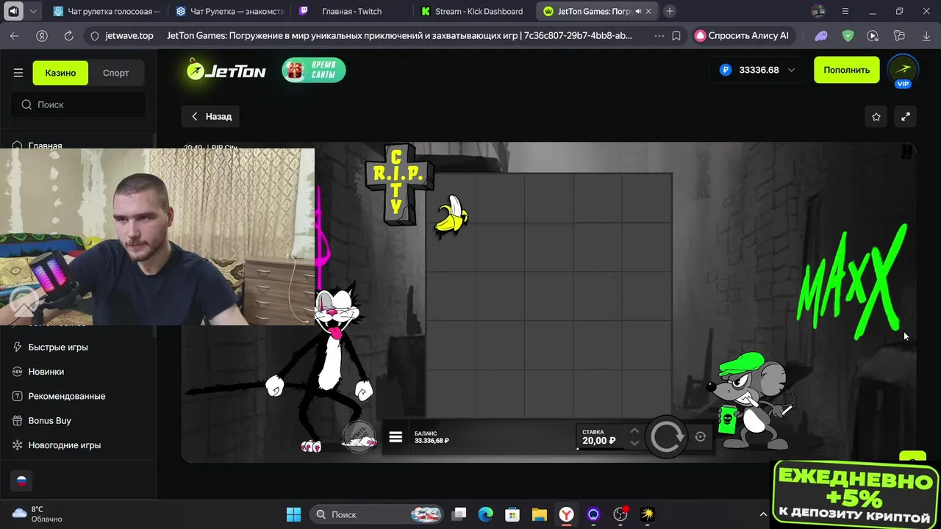
Task: Click the Пополнить deposit button
Action: (x=846, y=70)
